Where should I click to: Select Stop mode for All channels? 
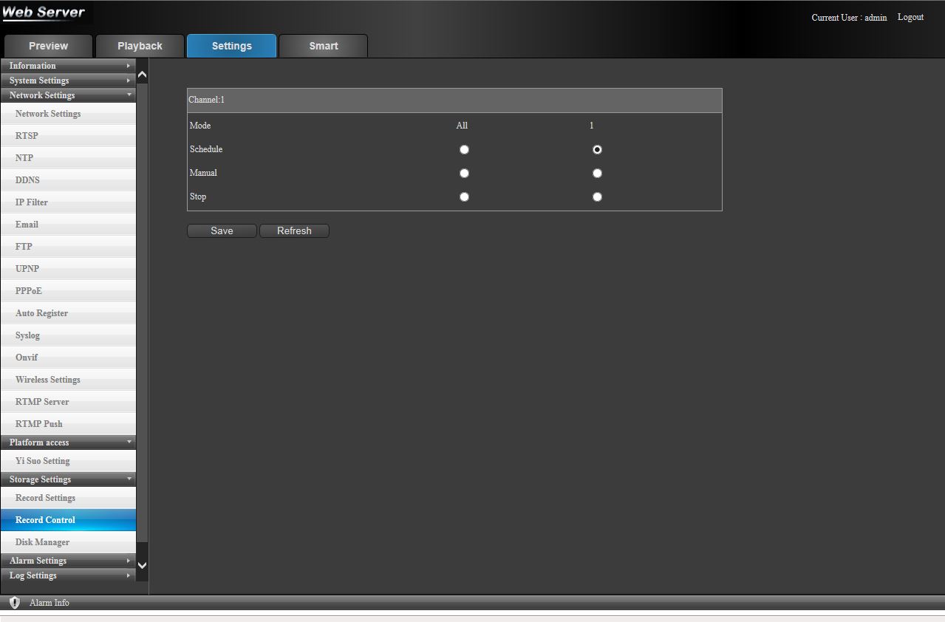click(x=464, y=197)
